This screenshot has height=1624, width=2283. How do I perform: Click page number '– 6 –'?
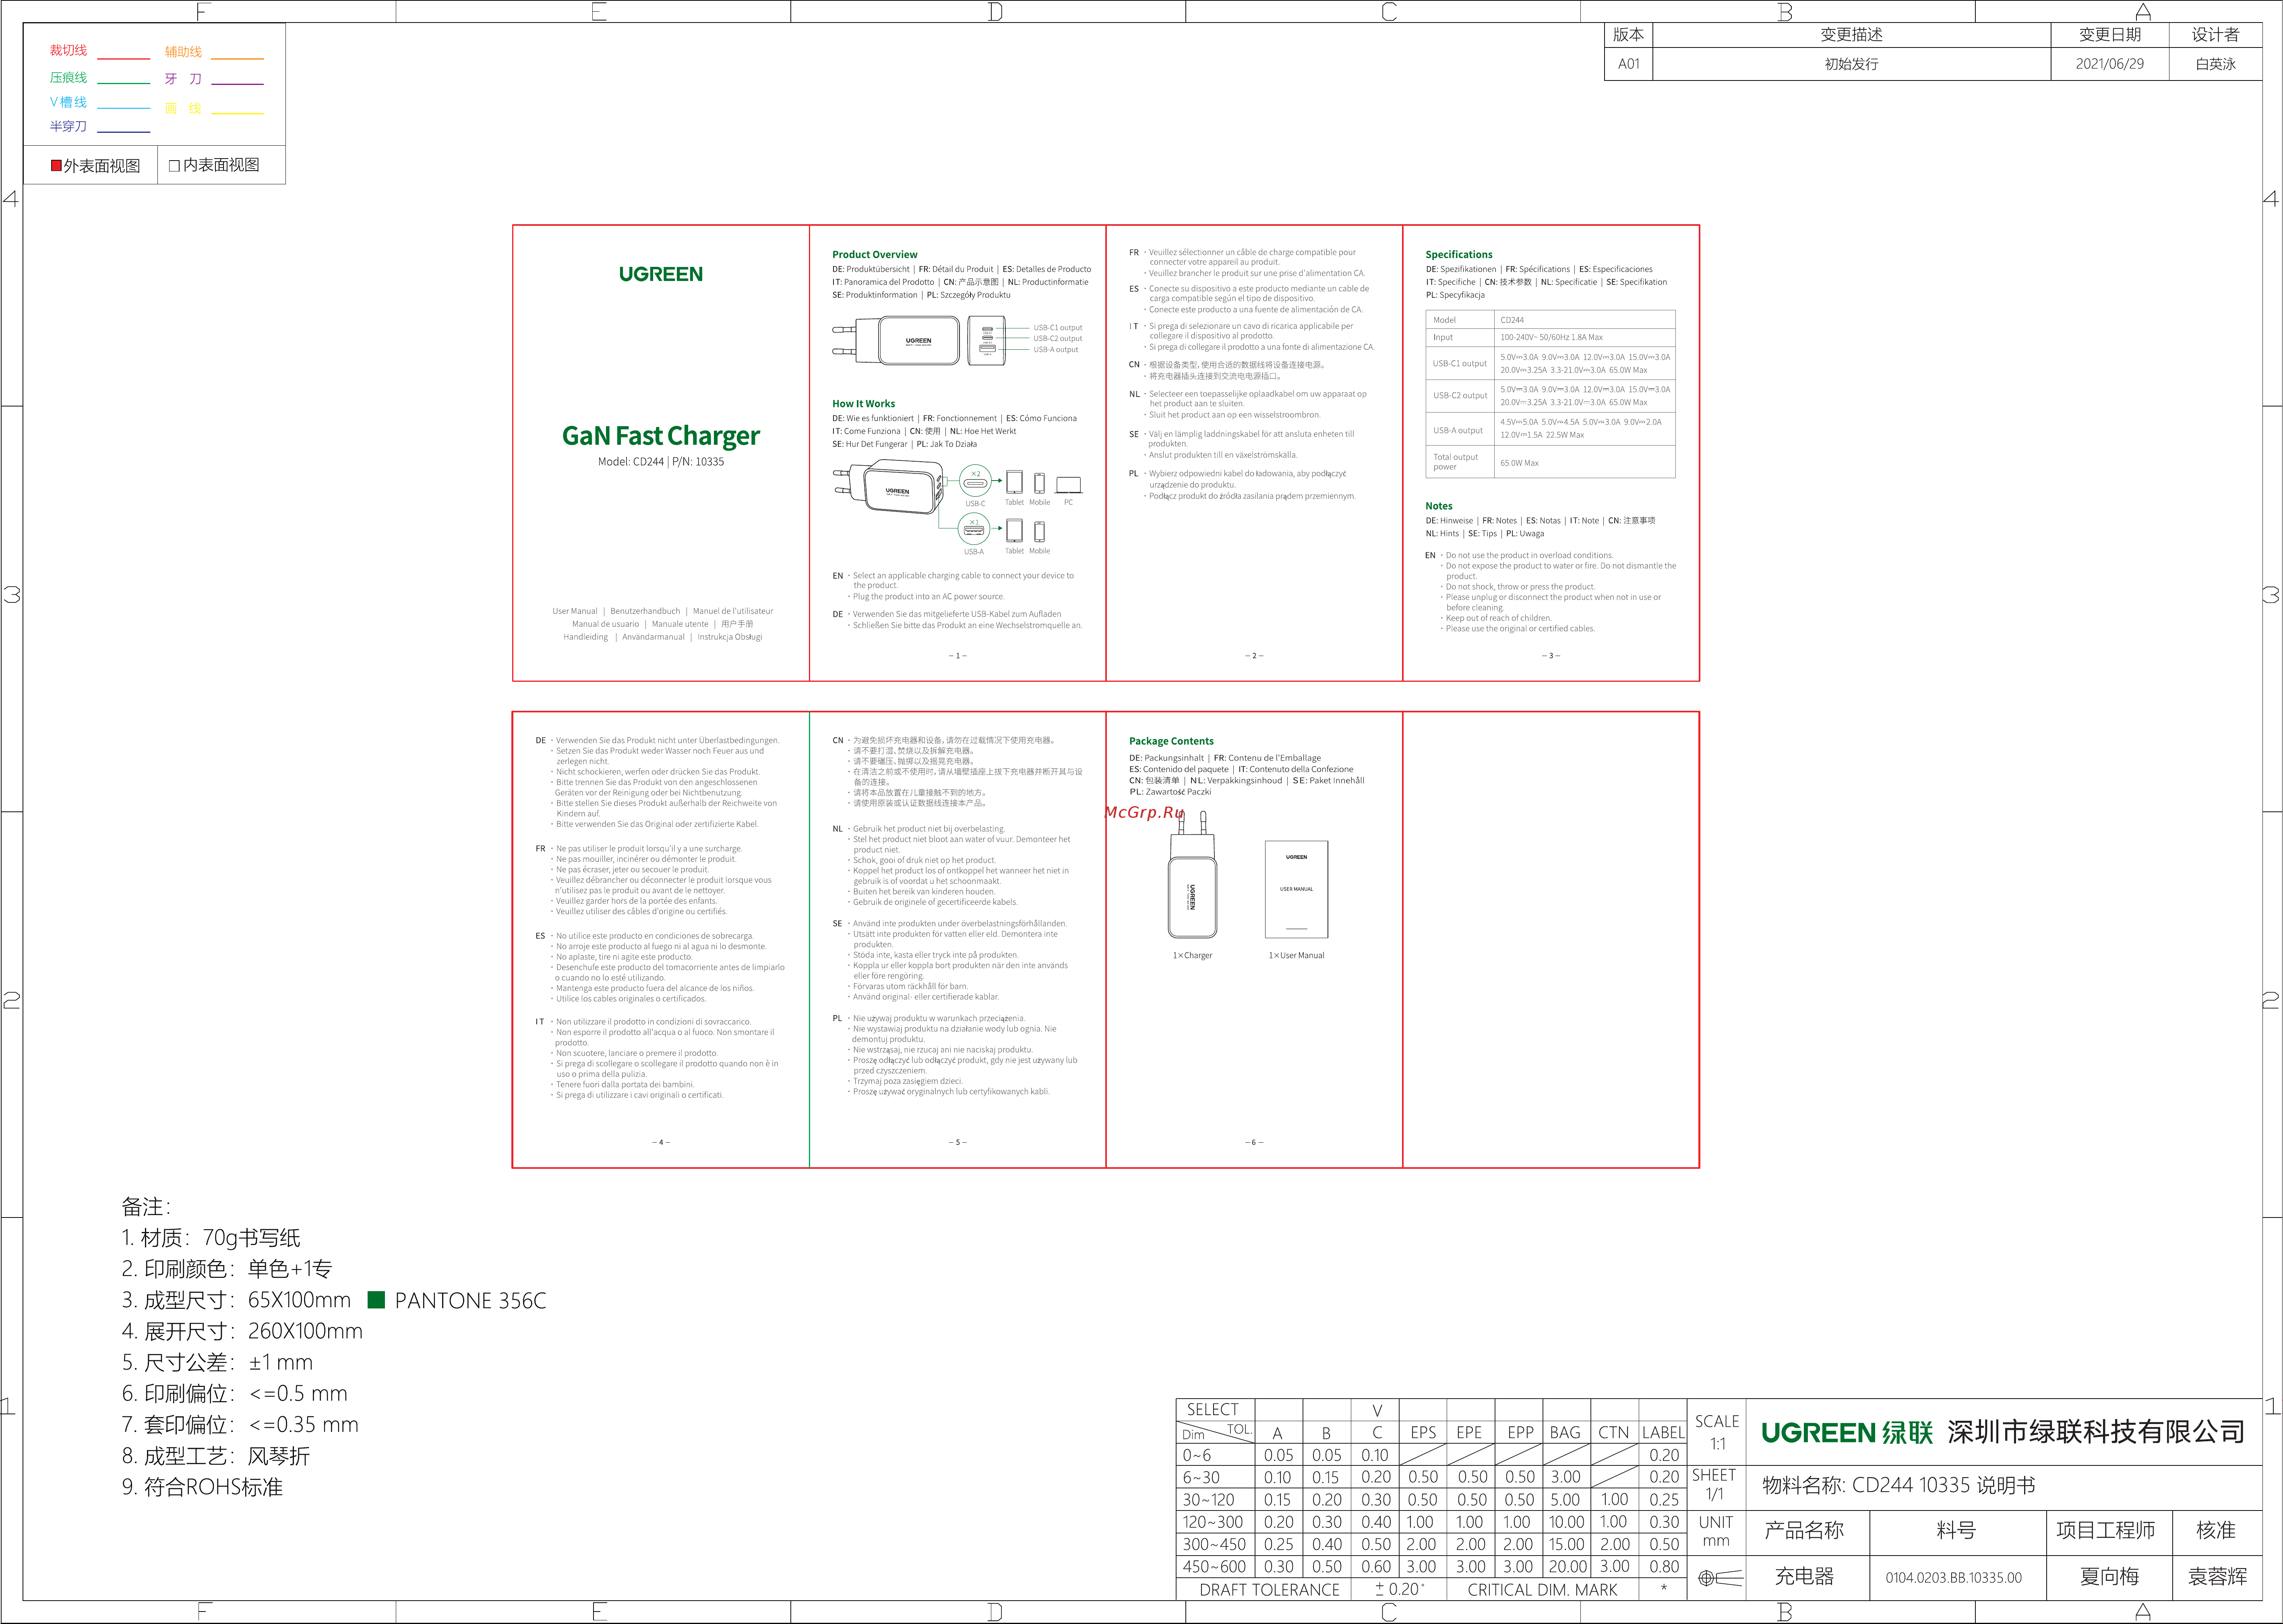click(x=1255, y=1142)
